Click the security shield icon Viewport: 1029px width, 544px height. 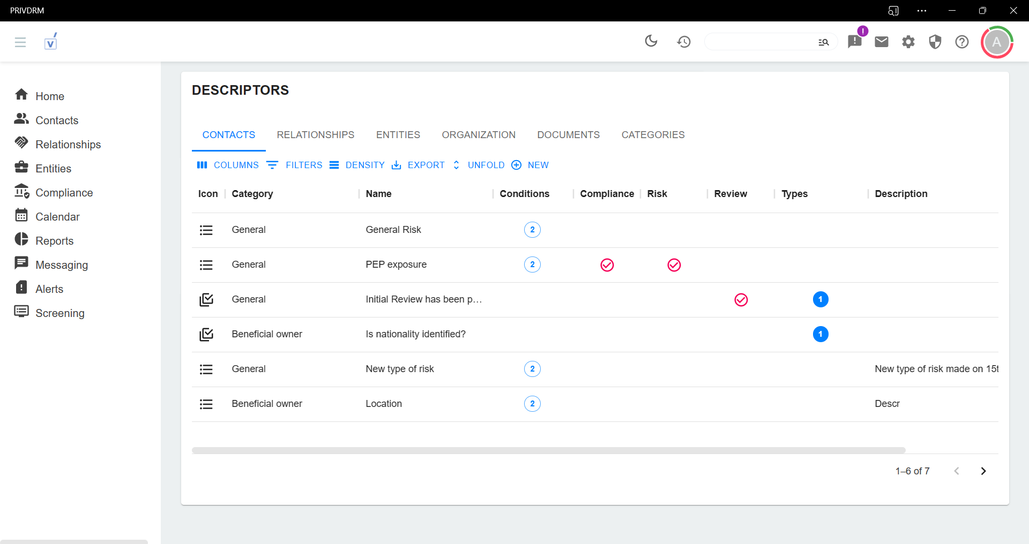click(935, 41)
